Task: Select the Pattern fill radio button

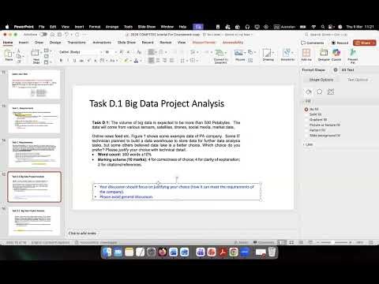Action: [x=306, y=130]
